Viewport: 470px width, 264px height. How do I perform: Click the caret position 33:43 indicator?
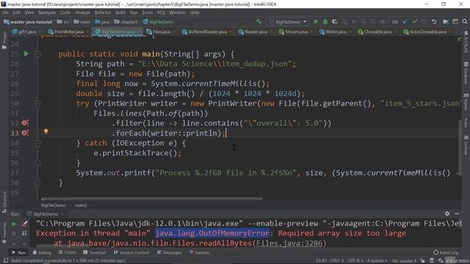(321, 261)
